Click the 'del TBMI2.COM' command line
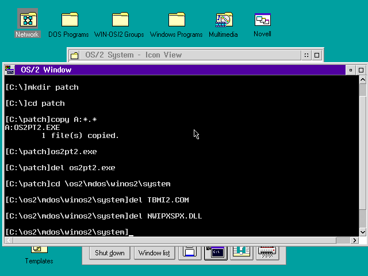368x276 pixels. (x=97, y=200)
